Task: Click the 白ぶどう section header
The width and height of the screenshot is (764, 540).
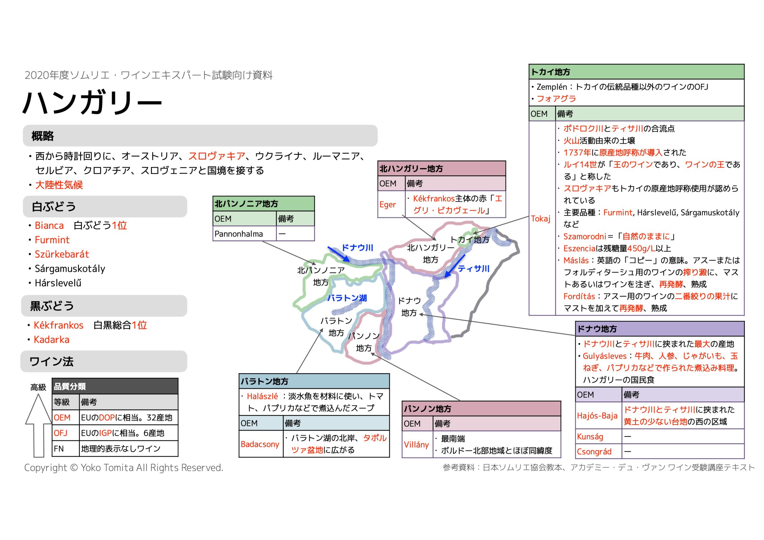Action: point(105,207)
